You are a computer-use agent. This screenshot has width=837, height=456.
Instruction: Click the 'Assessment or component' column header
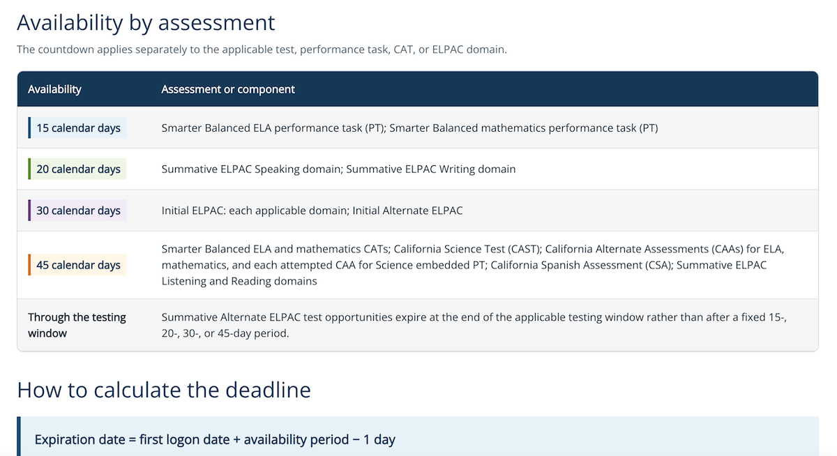(228, 89)
